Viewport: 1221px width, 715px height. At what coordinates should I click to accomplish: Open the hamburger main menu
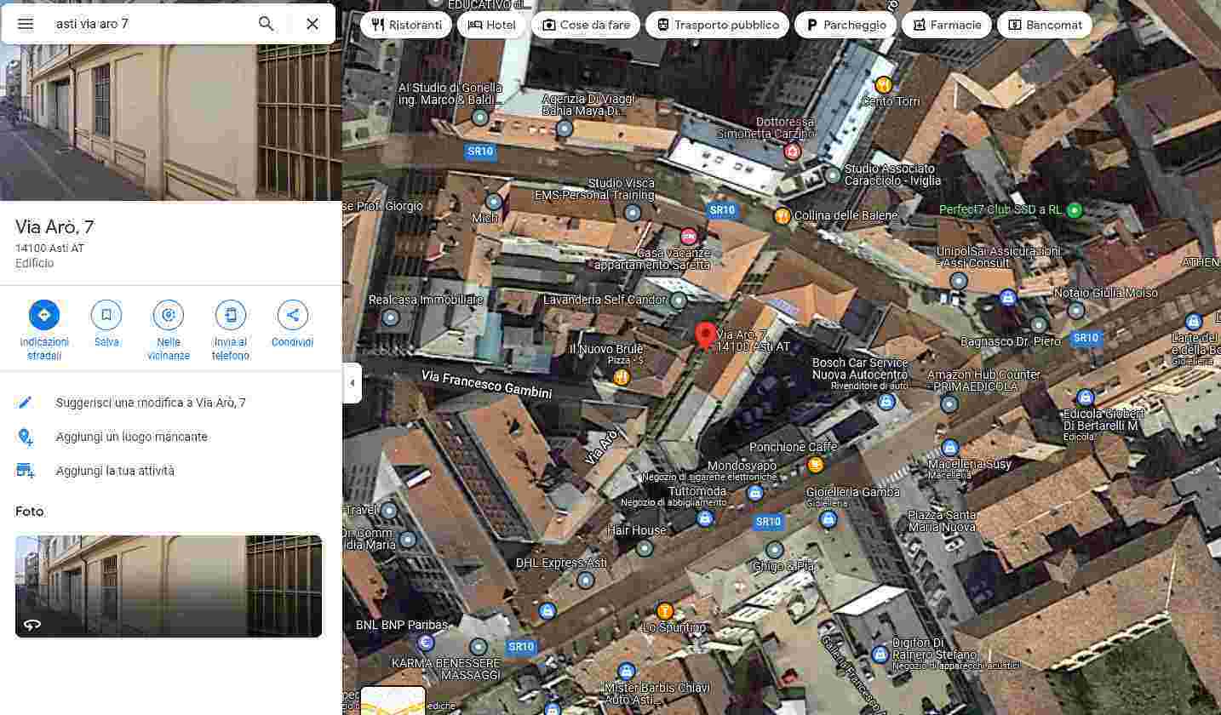coord(26,24)
